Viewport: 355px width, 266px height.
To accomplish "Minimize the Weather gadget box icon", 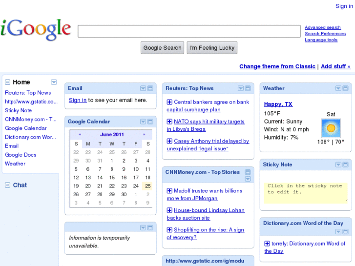I will click(x=346, y=88).
